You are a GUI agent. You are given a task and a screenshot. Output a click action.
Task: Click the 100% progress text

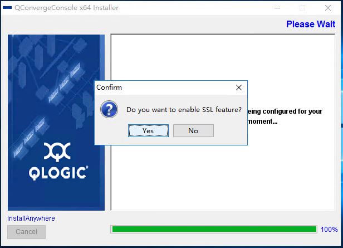[x=329, y=230]
